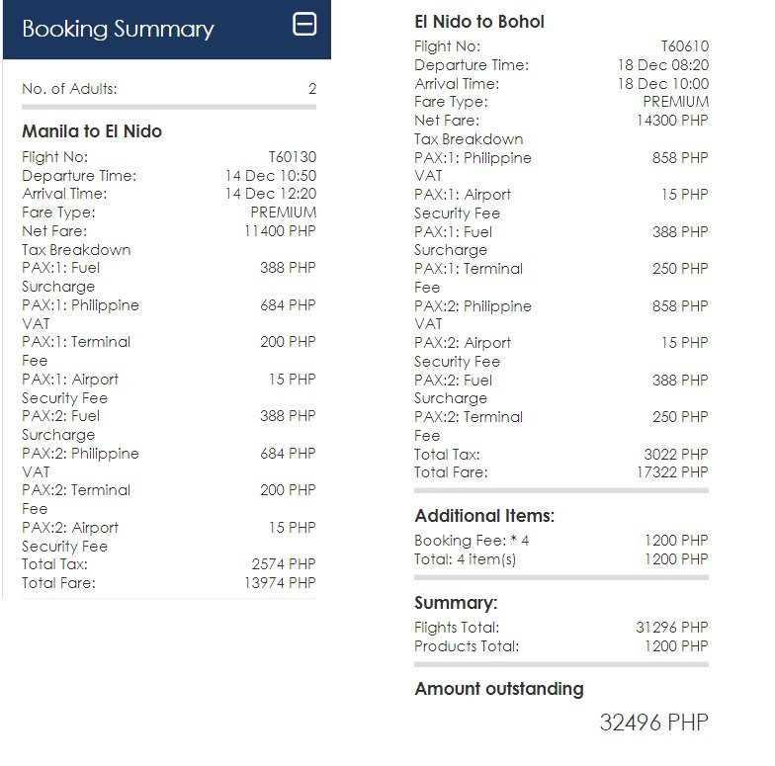The height and width of the screenshot is (766, 775).
Task: Click the 17322 PHP total fare
Action: [672, 472]
